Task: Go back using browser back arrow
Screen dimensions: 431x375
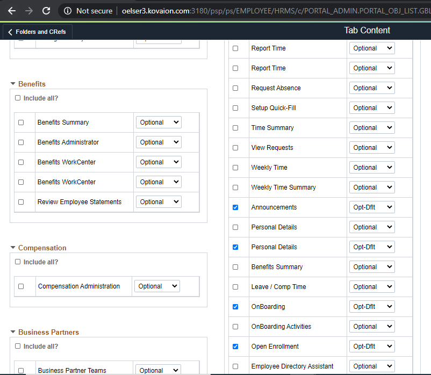Action: coord(12,11)
